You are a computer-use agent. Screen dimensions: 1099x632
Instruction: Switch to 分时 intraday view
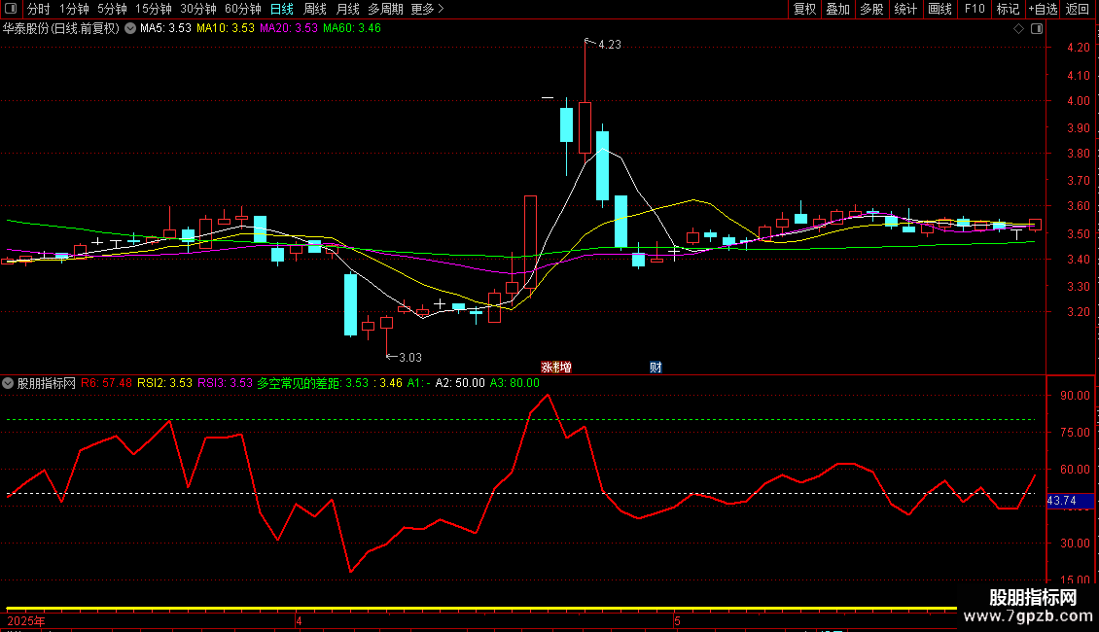coord(39,9)
